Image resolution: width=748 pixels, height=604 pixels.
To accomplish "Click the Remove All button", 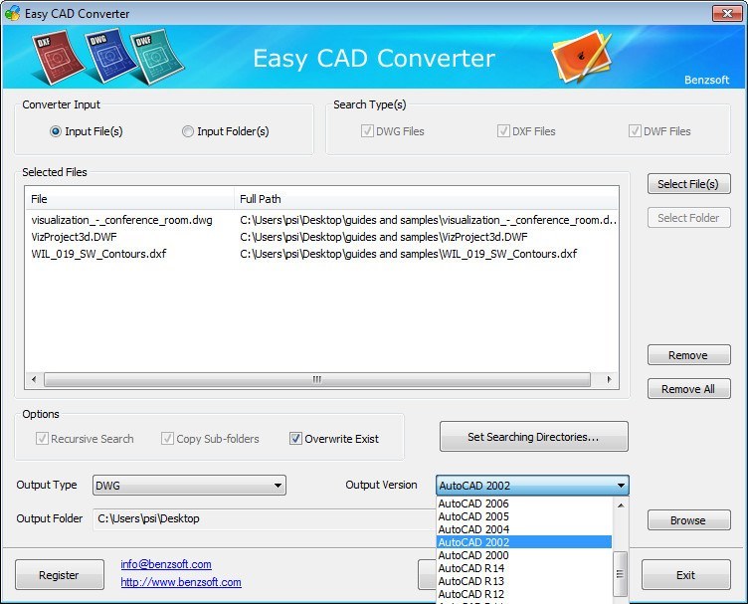I will (x=688, y=389).
